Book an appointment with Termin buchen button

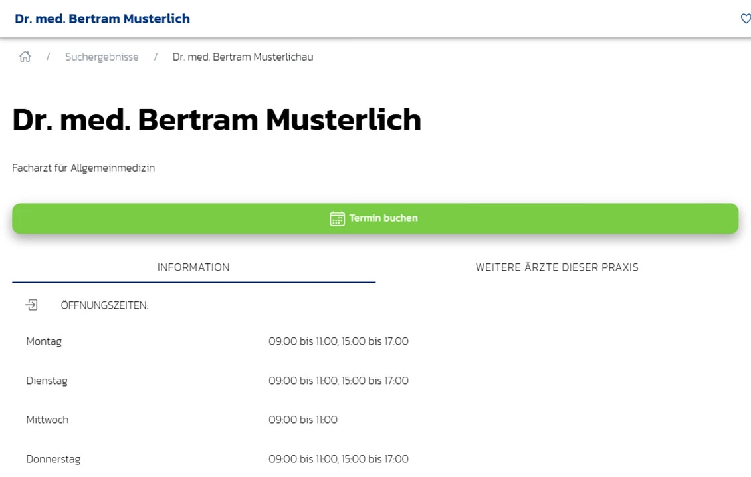[x=375, y=218]
